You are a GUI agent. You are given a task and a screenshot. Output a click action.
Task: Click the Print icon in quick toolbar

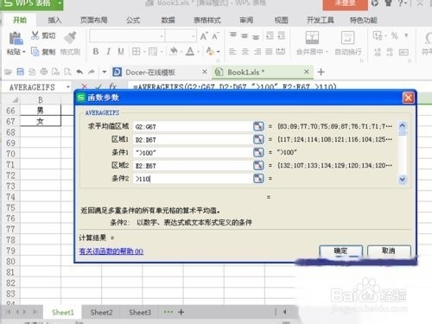pos(44,72)
